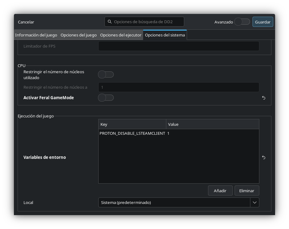
Task: Switch to Información del juego tab
Action: coord(36,35)
